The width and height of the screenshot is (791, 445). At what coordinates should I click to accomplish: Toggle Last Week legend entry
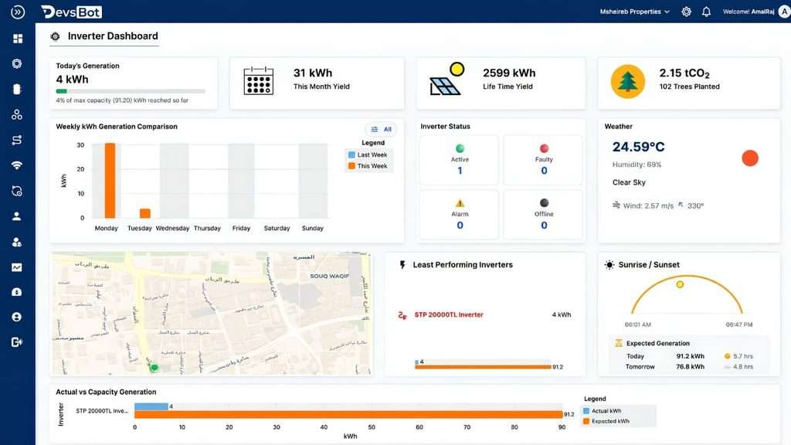click(368, 155)
